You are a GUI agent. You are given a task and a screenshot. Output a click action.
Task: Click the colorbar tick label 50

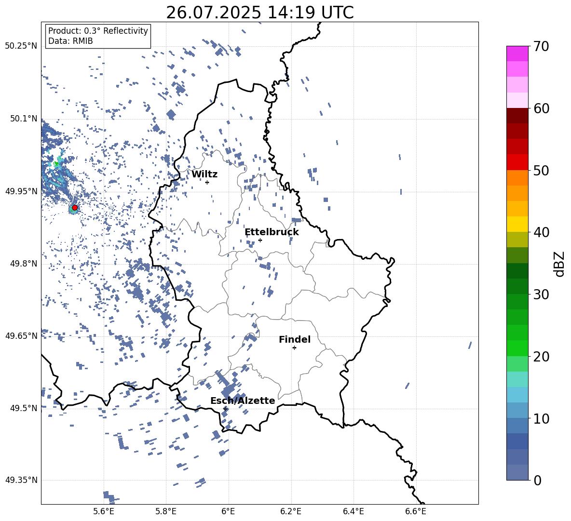tap(541, 170)
